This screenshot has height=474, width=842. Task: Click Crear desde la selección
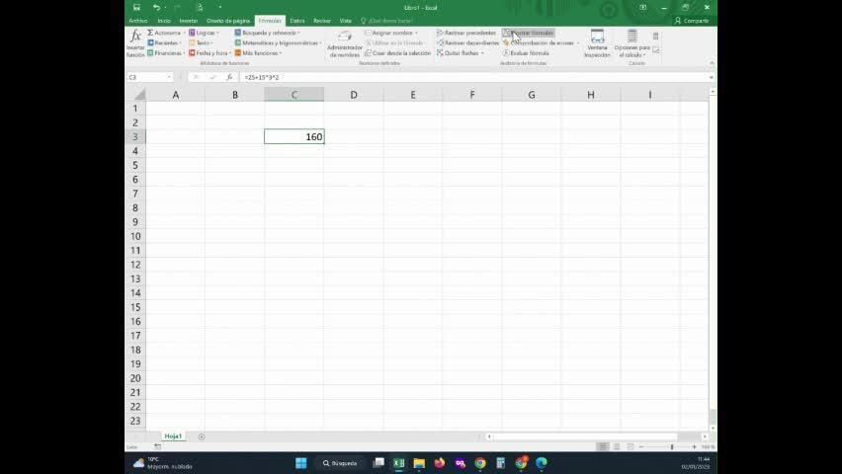[x=397, y=53]
